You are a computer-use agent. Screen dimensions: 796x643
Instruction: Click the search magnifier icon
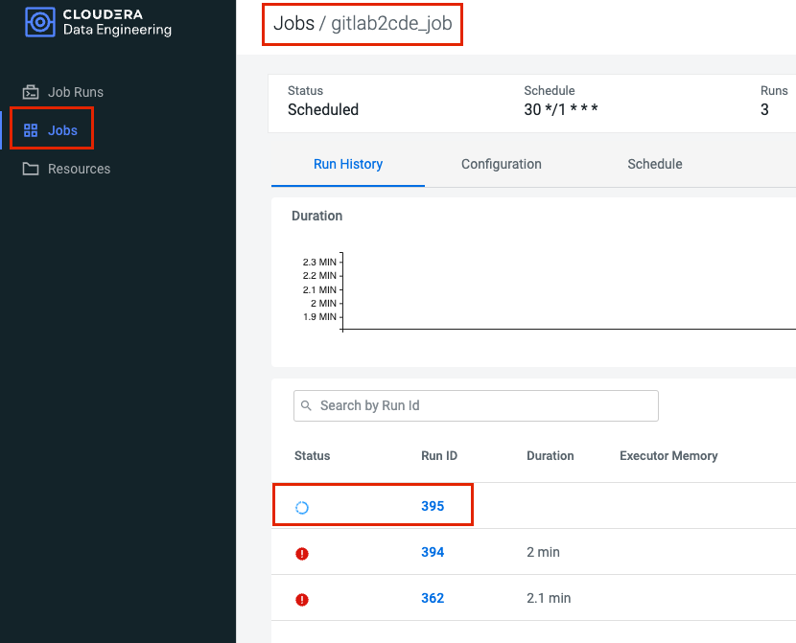click(306, 405)
